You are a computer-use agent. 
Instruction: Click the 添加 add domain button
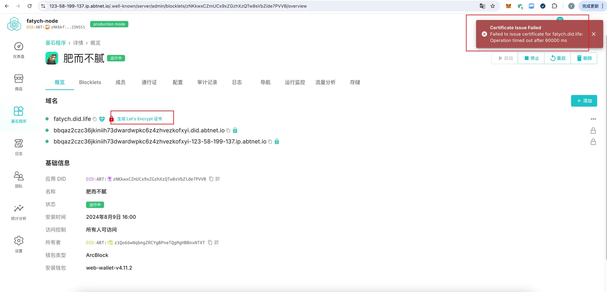[584, 101]
